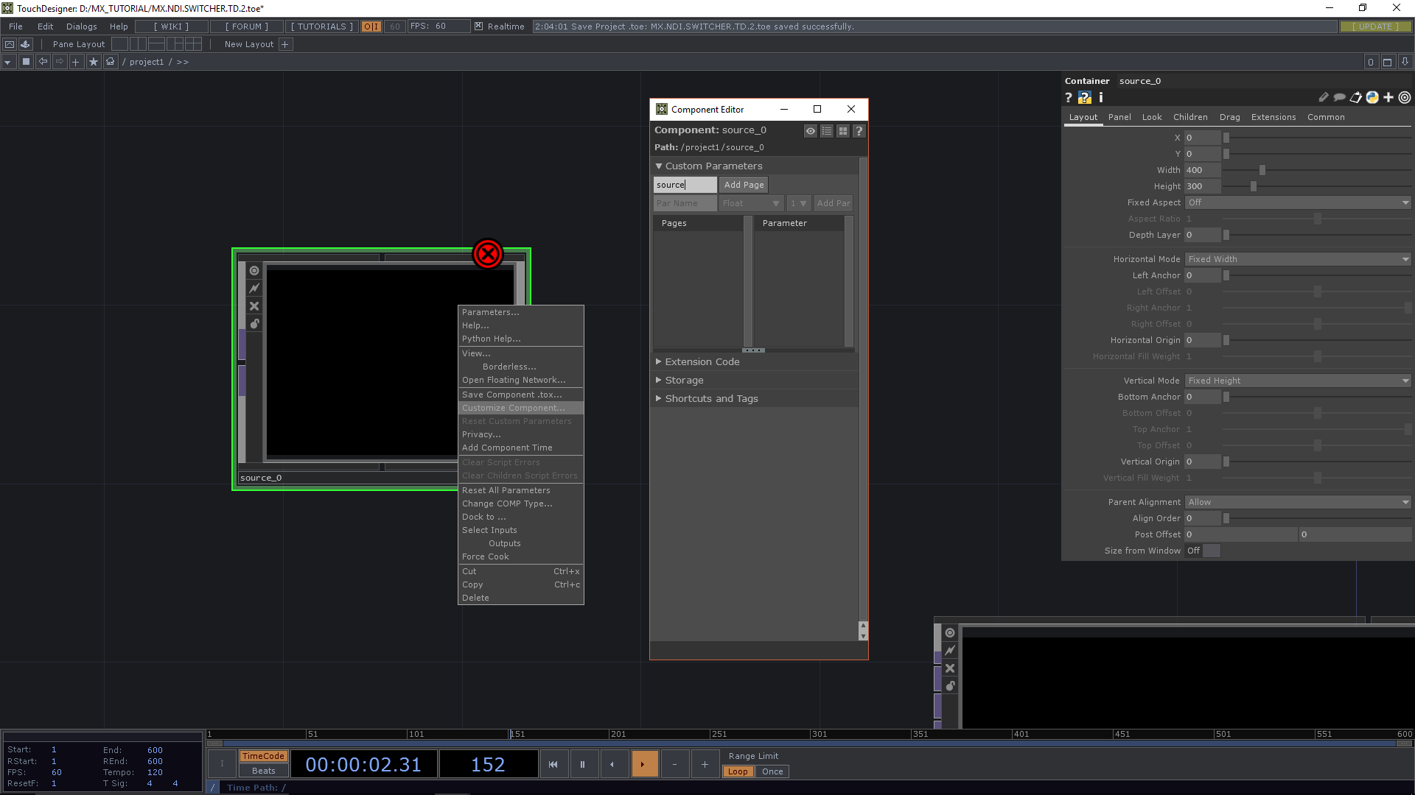Show operator info 'i' icon
The image size is (1415, 795).
1101,97
